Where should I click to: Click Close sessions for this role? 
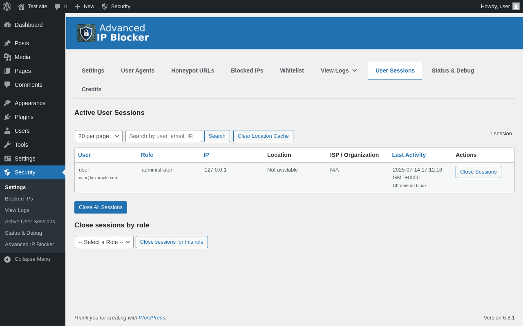(172, 242)
